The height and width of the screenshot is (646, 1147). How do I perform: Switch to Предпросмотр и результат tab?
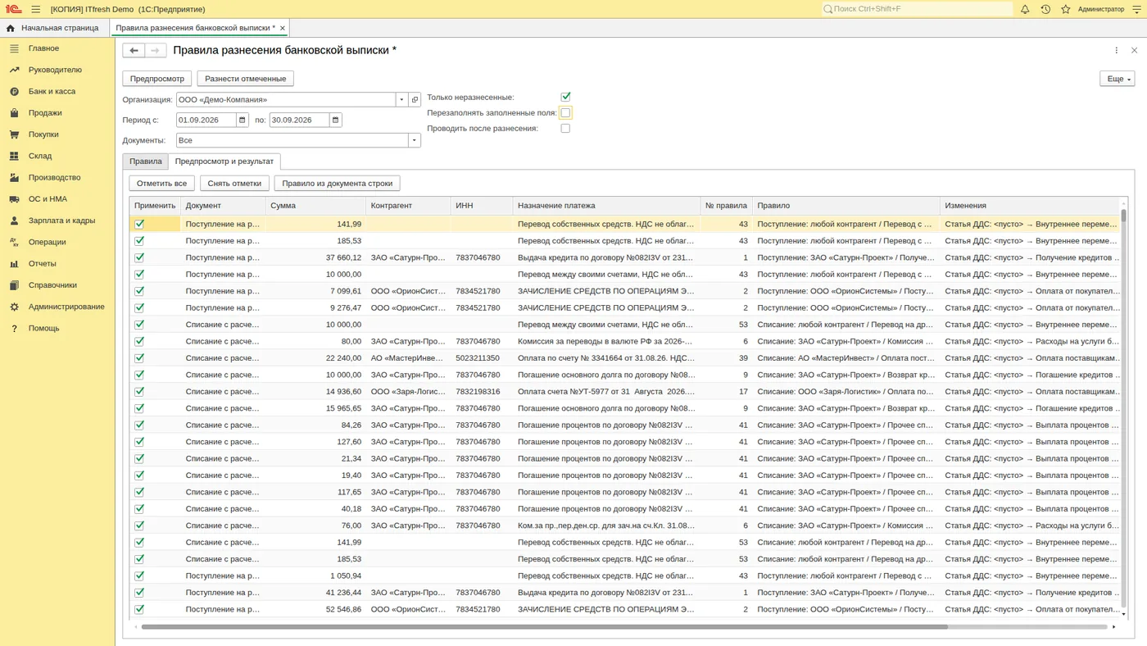(224, 161)
